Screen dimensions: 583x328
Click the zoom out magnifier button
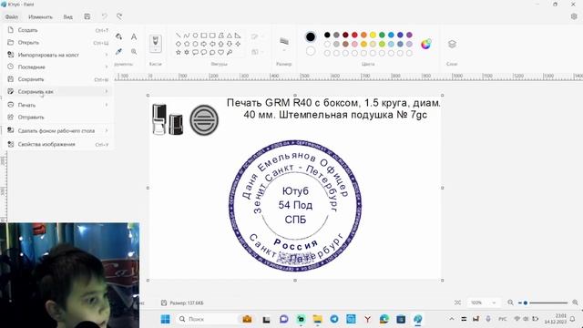(510, 302)
